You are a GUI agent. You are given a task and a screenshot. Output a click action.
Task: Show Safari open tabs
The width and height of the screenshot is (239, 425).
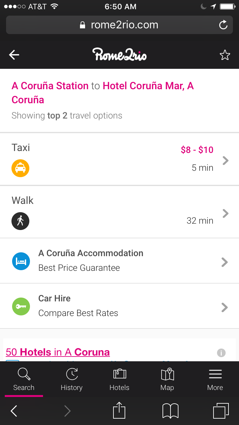[221, 411]
